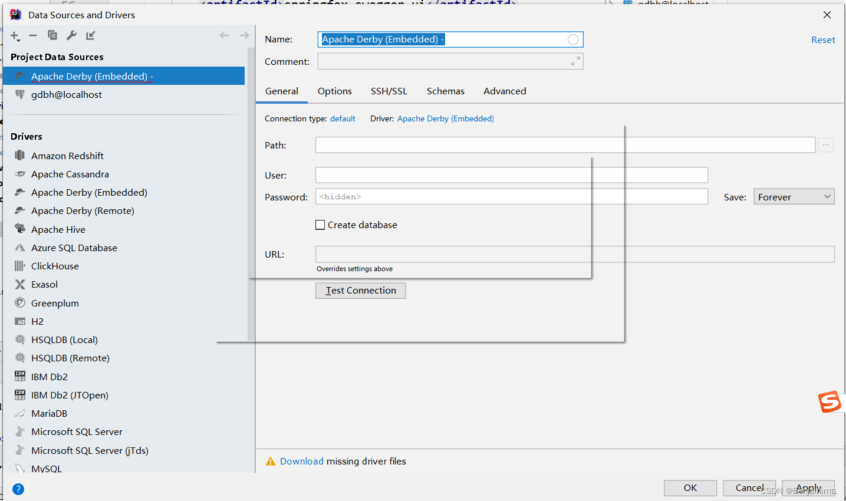Click the Test Connection button
The width and height of the screenshot is (846, 501).
coord(361,291)
